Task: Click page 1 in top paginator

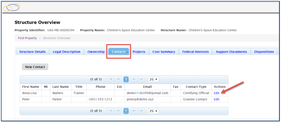Action: click(126, 79)
